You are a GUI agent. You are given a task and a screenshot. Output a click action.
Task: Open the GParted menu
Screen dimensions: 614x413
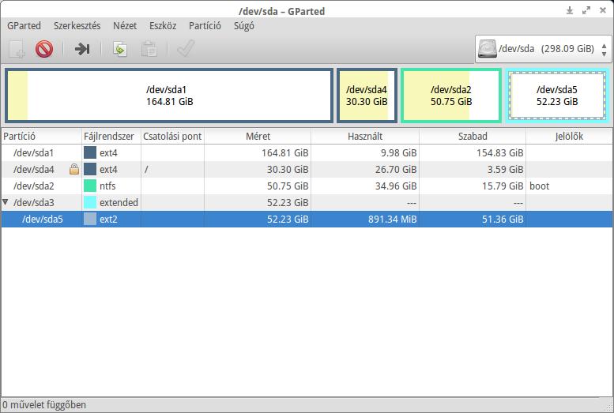(x=24, y=26)
